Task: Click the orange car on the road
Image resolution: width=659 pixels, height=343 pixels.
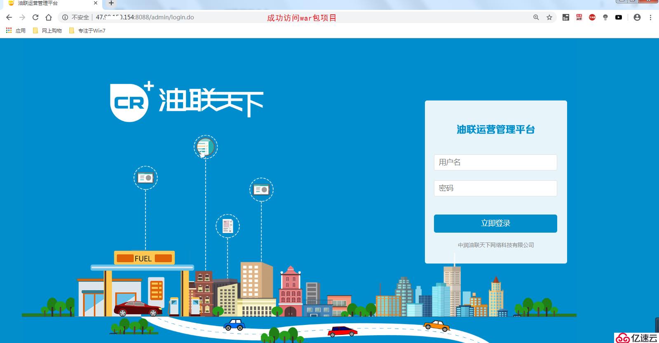Action: point(436,326)
